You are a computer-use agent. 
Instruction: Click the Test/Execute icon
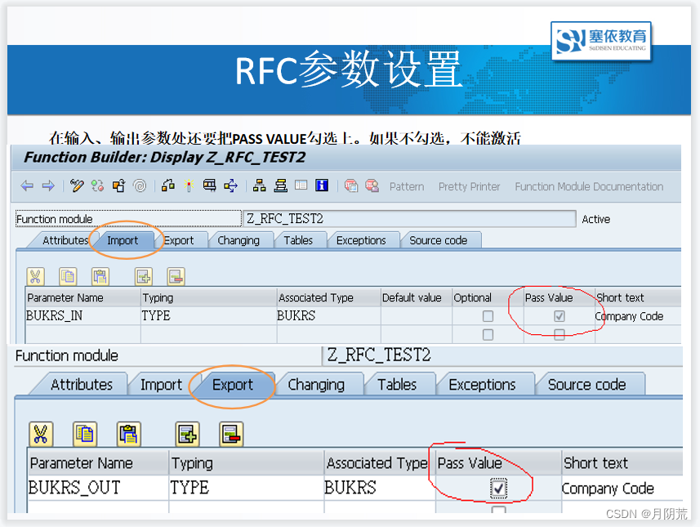209,185
